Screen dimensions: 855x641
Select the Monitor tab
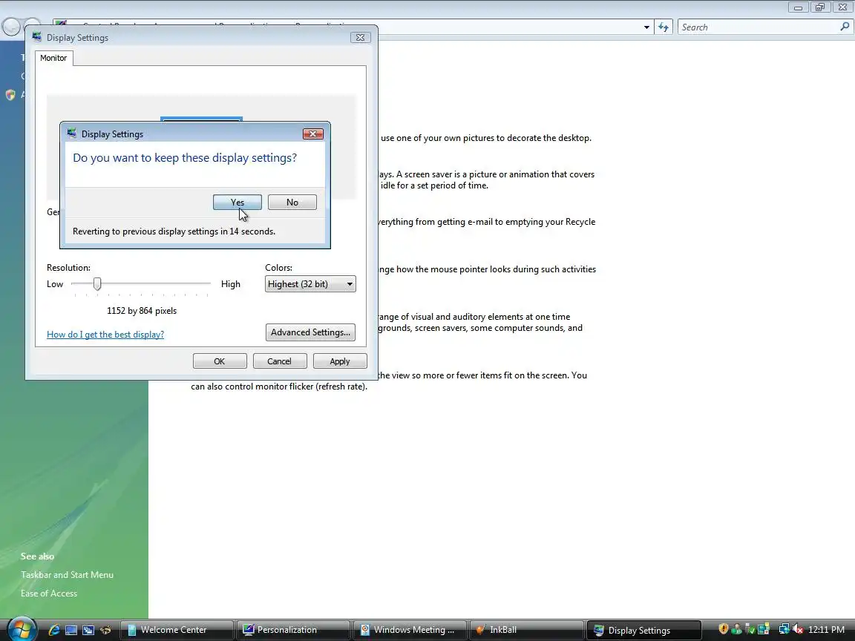(x=53, y=58)
